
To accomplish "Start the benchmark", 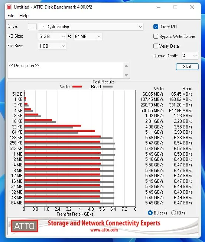I will [x=187, y=67].
